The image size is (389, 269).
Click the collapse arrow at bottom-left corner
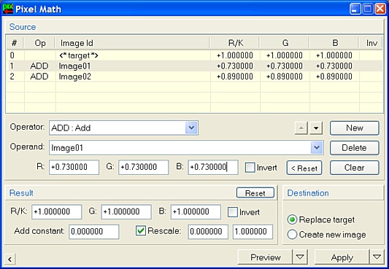9,259
